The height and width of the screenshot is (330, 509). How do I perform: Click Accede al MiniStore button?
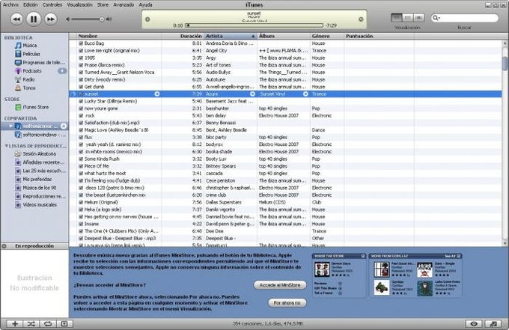280,285
